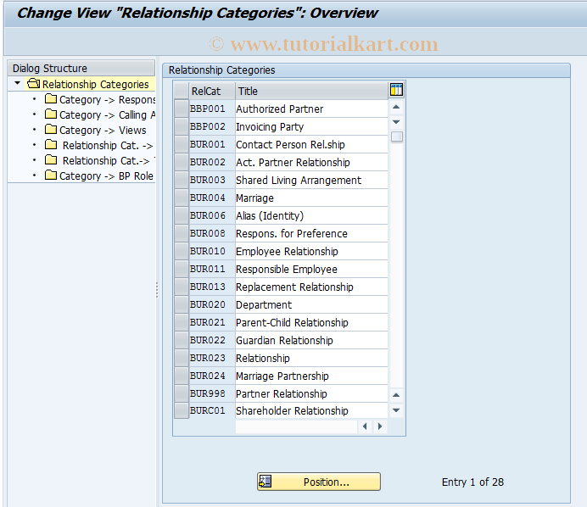Click the BUR023 RelCat cell
The width and height of the screenshot is (587, 507).
pos(212,358)
